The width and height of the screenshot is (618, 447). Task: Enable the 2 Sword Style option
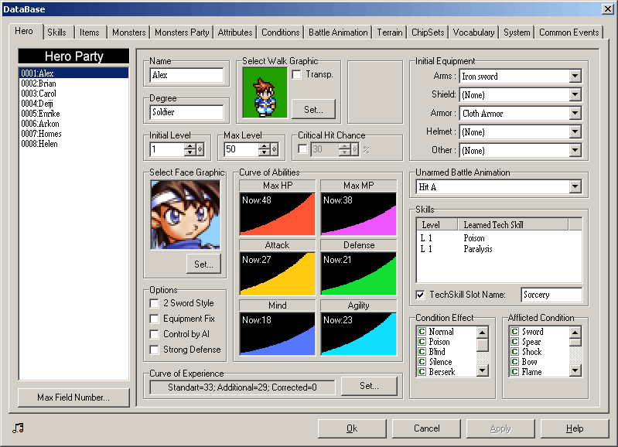click(x=155, y=303)
